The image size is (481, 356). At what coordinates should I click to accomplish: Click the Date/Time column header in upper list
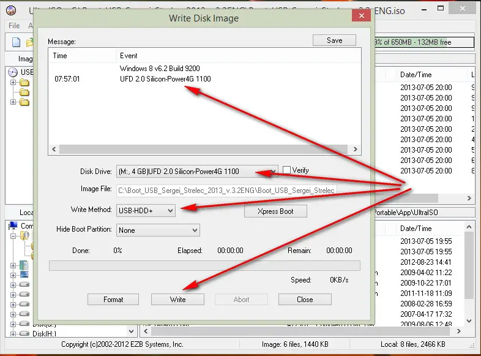[x=416, y=74]
